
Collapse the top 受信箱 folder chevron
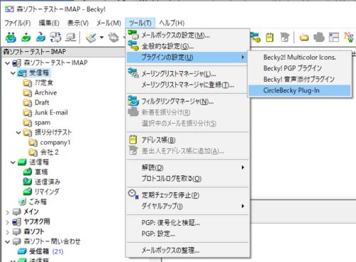click(x=13, y=73)
